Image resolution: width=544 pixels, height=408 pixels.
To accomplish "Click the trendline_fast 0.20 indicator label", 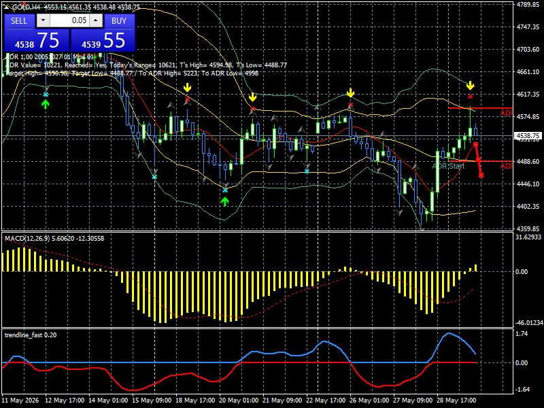I will point(31,335).
